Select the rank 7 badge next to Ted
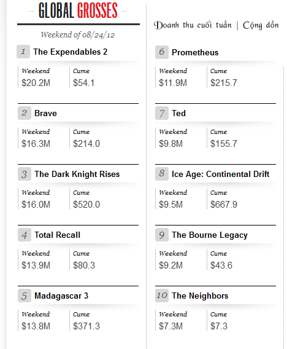The height and width of the screenshot is (349, 287). click(162, 113)
